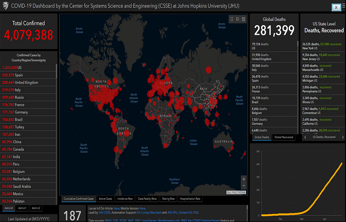Select Iran in the country list
Image resolution: width=346 pixels, height=222 pixels.
click(x=28, y=135)
